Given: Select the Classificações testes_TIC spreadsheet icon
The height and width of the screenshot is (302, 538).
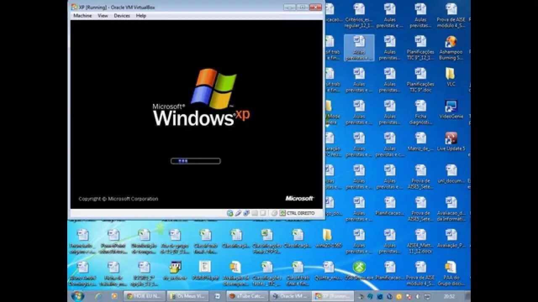Looking at the screenshot, I should click(266, 273).
